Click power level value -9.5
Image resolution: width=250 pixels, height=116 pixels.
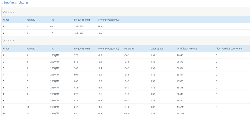point(100,33)
